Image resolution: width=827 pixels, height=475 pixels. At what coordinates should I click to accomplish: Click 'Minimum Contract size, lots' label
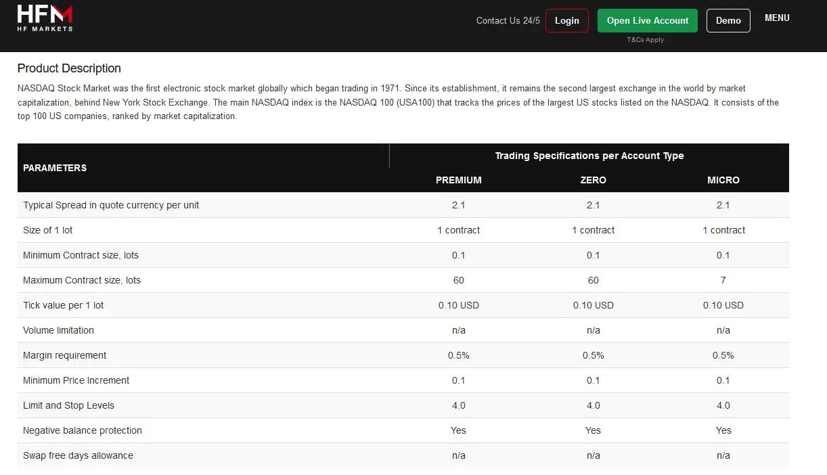81,255
